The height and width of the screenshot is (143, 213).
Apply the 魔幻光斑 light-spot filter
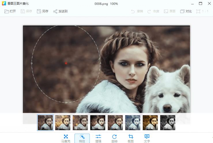click(80, 123)
